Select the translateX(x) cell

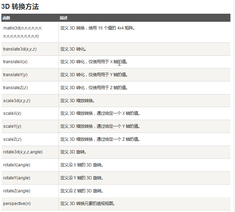30,62
